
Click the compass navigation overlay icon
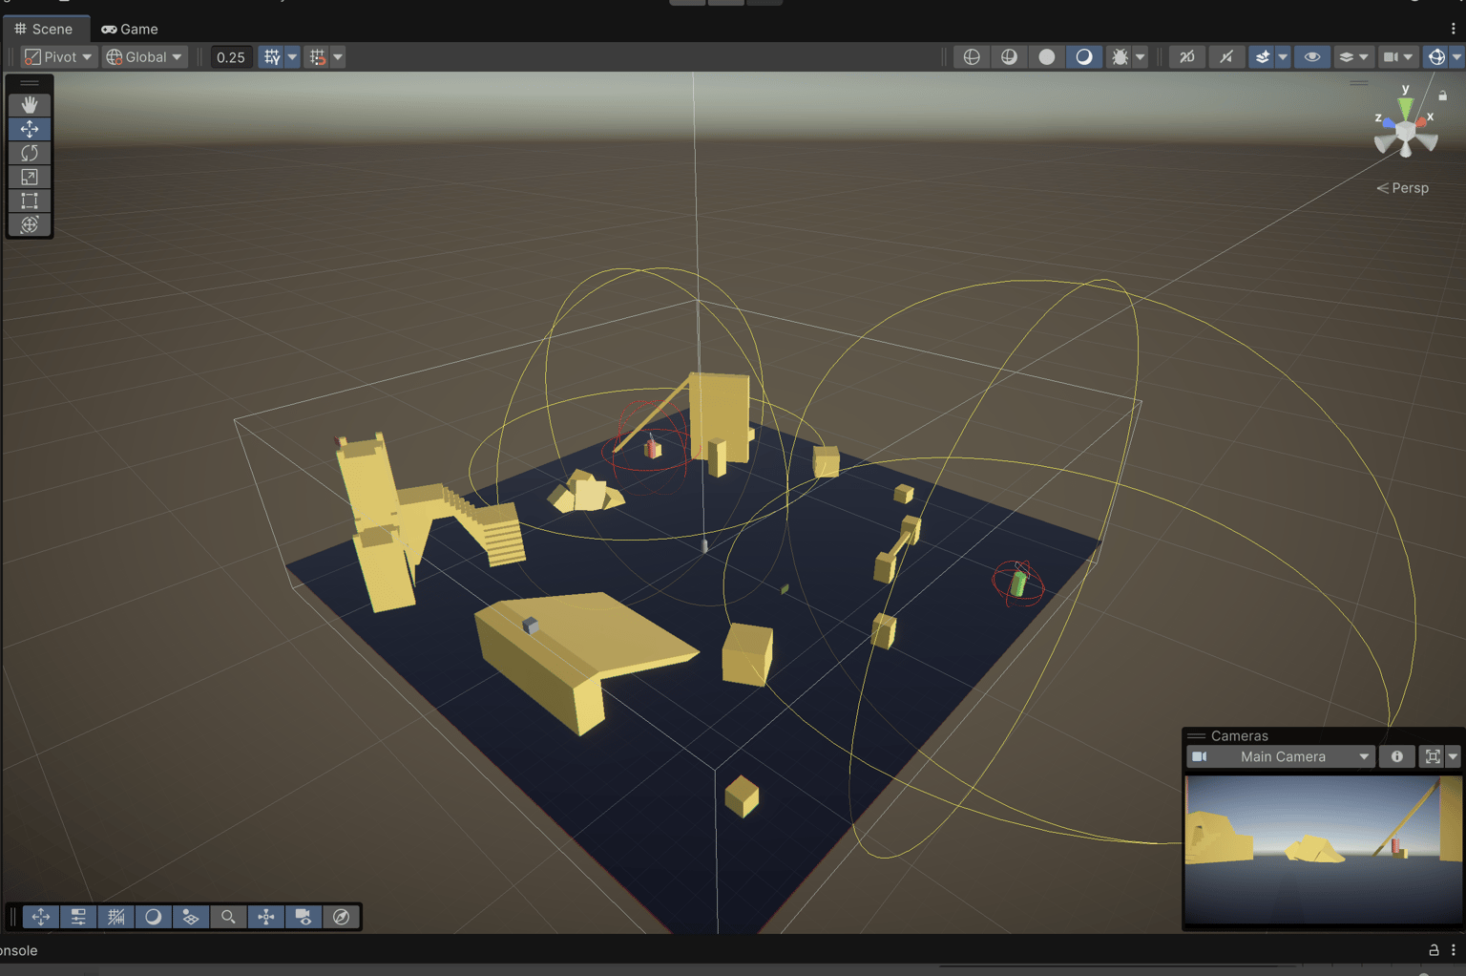(341, 917)
